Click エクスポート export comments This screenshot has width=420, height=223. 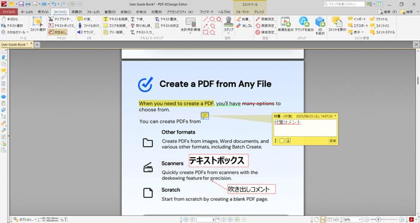pos(358,25)
